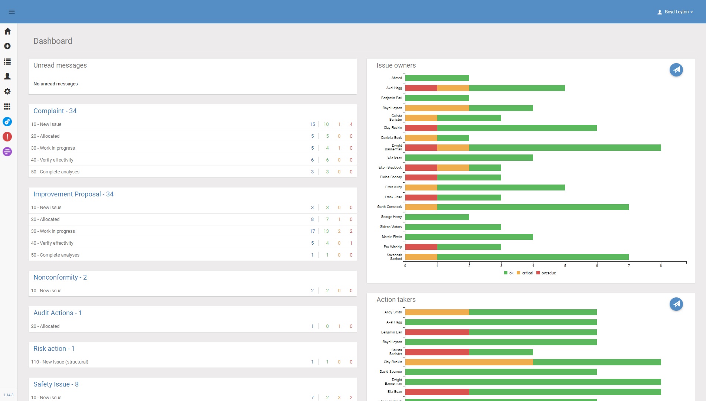Click Garth Comstock label in Issue owners
The width and height of the screenshot is (706, 401).
pos(389,207)
